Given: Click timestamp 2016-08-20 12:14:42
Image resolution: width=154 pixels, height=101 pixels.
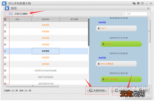Looking at the screenshot, I should coord(119,18).
